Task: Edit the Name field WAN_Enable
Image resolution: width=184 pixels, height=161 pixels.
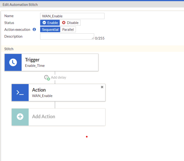Action: (x=72, y=16)
